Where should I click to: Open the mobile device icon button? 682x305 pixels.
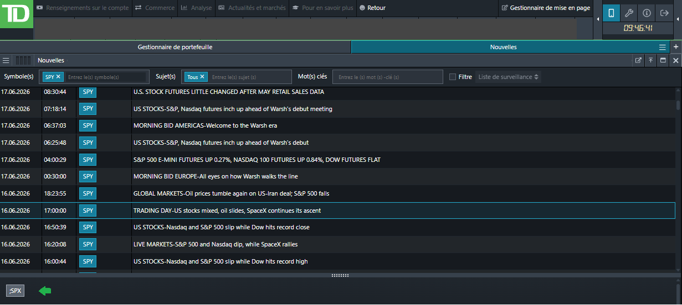coord(612,13)
